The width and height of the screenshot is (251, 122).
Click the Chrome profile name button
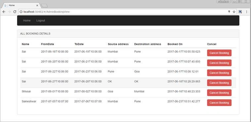click(x=224, y=1)
